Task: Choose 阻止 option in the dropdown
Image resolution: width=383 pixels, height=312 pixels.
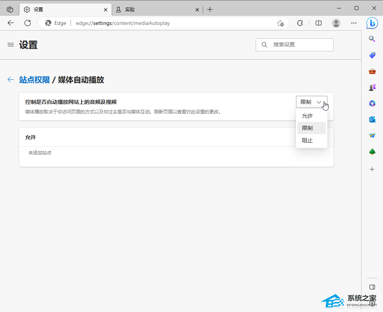Action: pyautogui.click(x=307, y=140)
